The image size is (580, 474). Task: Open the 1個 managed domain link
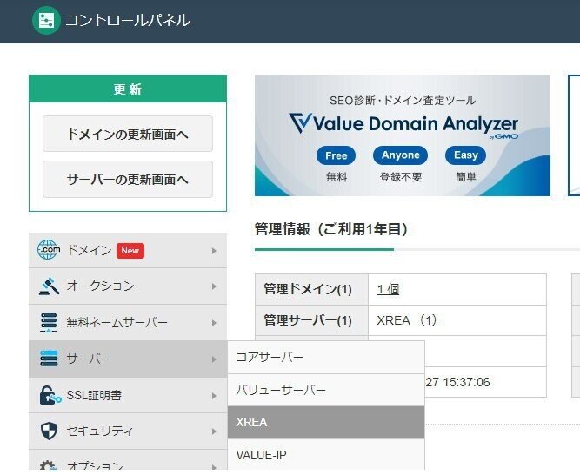click(388, 289)
